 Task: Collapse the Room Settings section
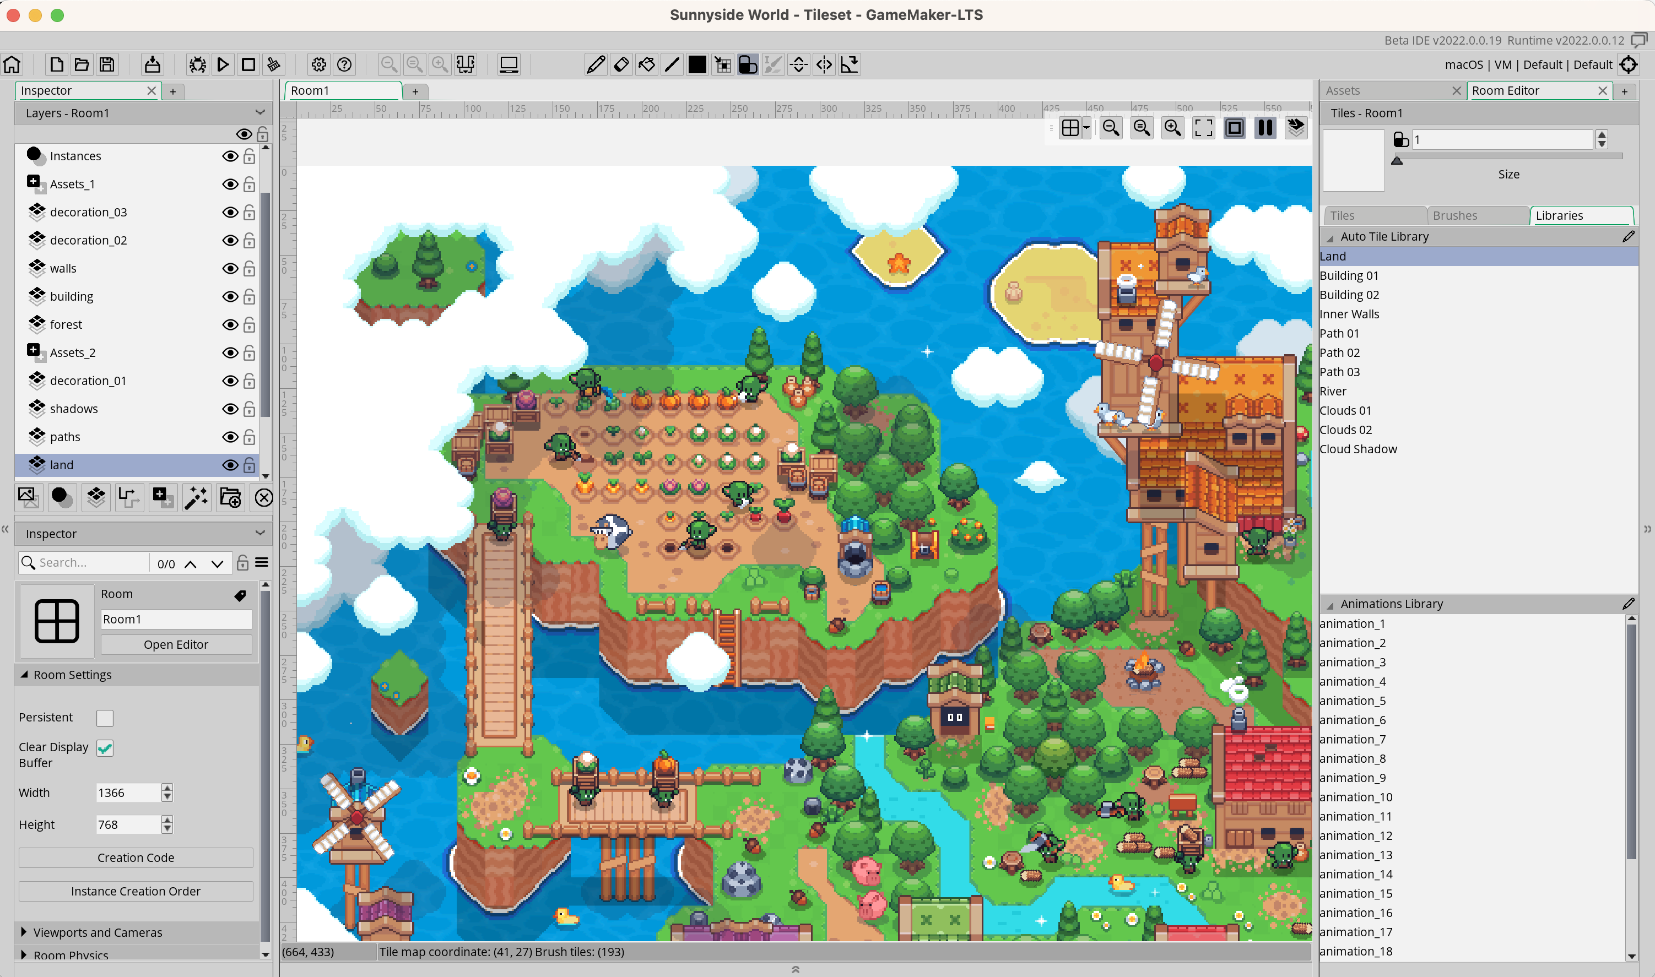[24, 675]
